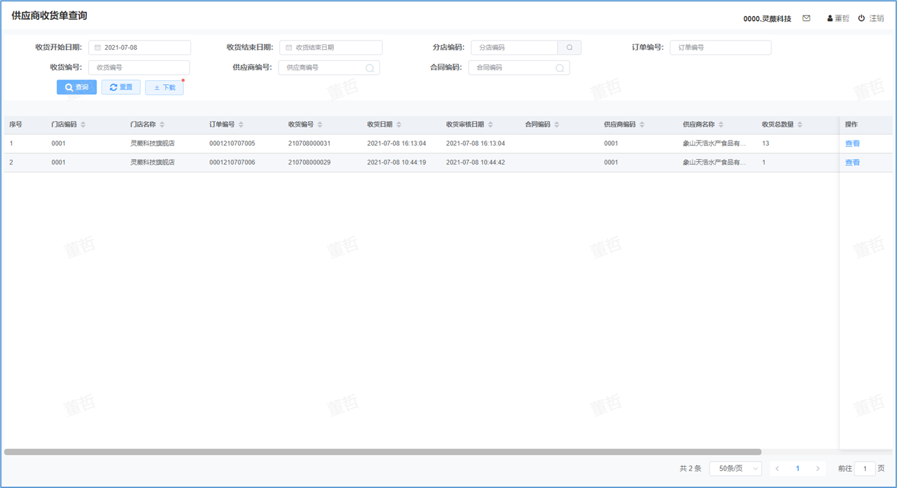The width and height of the screenshot is (897, 488).
Task: Sort table by 供应商名称 column
Action: click(x=721, y=125)
